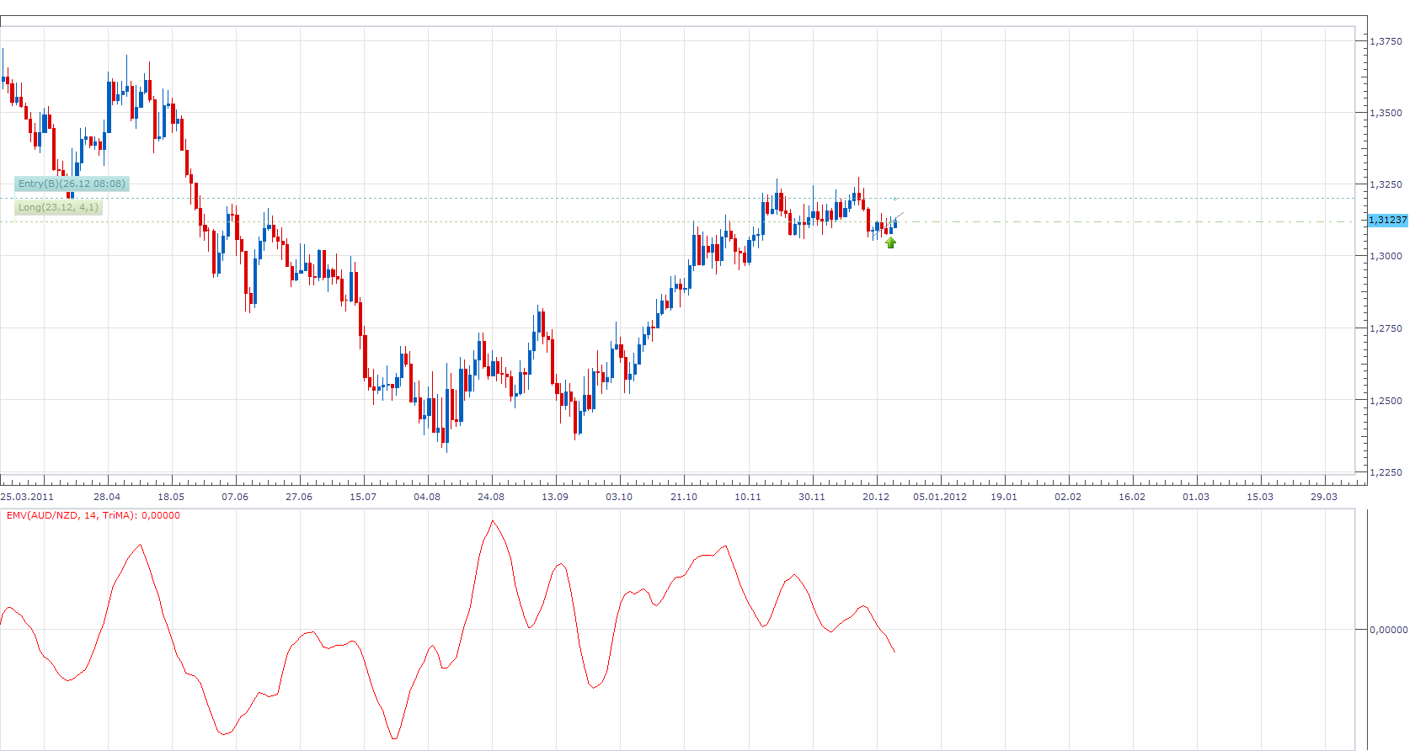1415x751 pixels.
Task: Click the 25.03.2011 date label
Action: coord(27,497)
